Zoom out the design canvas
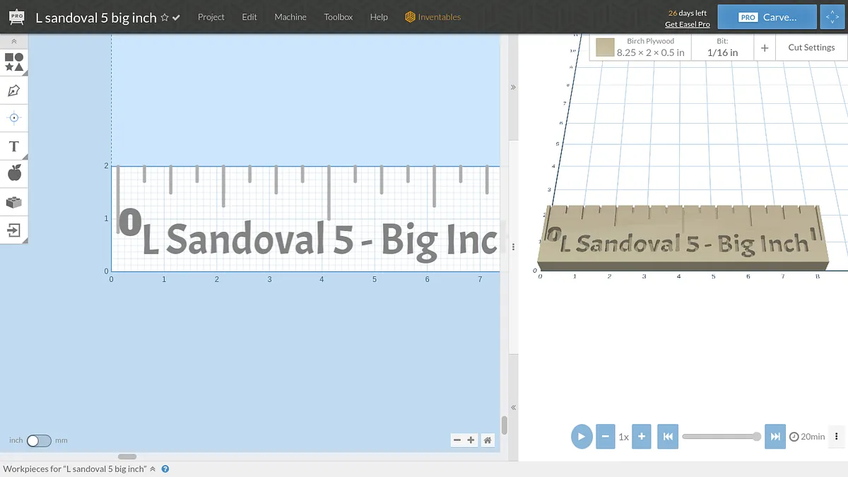The image size is (848, 477). click(457, 440)
